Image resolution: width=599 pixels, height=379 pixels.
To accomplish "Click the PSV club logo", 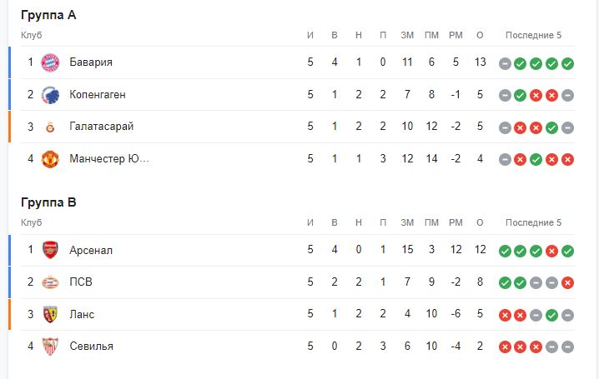I will click(50, 282).
